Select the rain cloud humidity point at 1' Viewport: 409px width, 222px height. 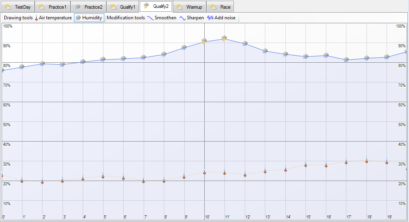[22, 67]
